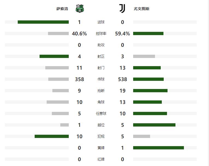This screenshot has width=209, height=166.
Task: Select the 传球 stat label
Action: [101, 79]
